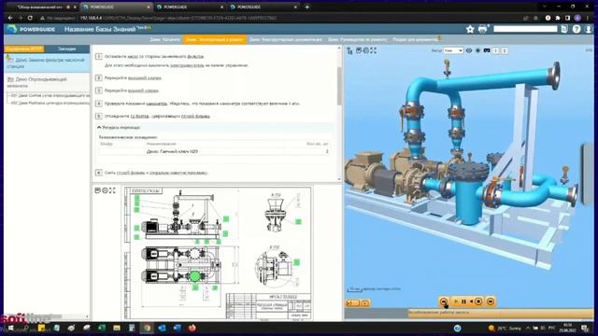Click the favorites star icon in the header
The image size is (598, 336).
click(470, 29)
